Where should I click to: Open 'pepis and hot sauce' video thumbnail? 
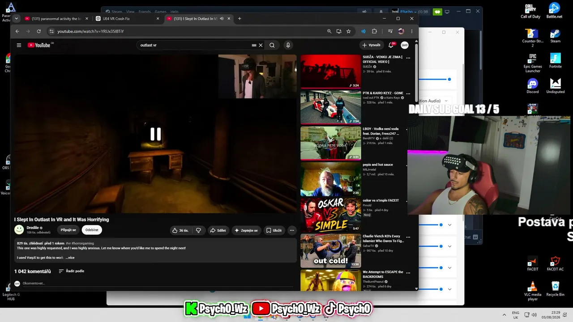point(331,179)
